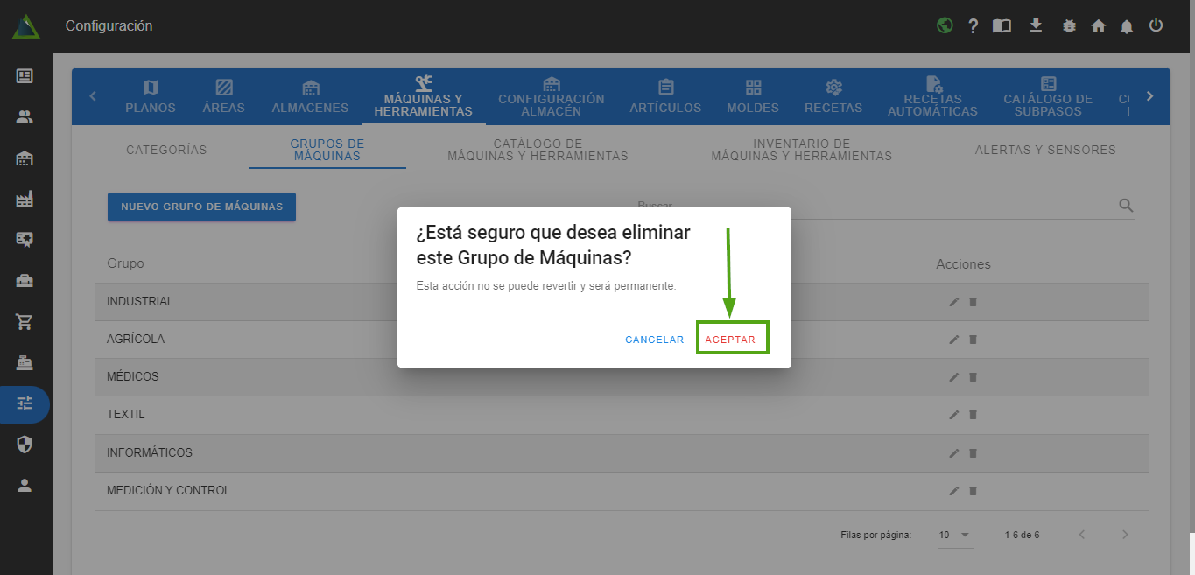Click the trash icon for Industrial row

point(973,302)
